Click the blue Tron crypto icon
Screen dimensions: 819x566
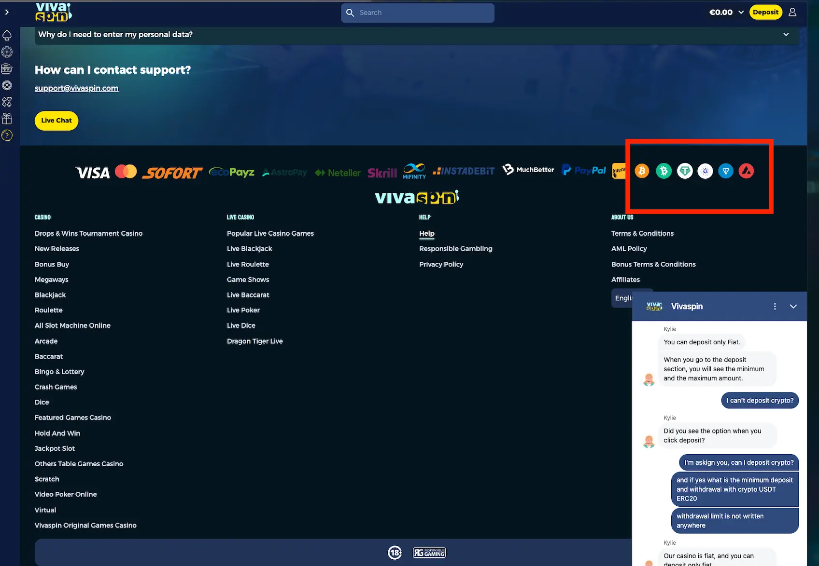point(726,171)
